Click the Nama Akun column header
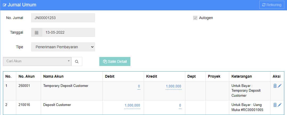 coord(53,76)
